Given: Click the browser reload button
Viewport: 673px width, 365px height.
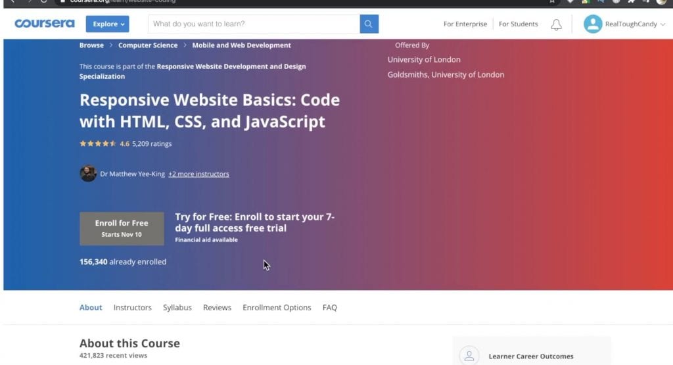Looking at the screenshot, I should coord(44,1).
